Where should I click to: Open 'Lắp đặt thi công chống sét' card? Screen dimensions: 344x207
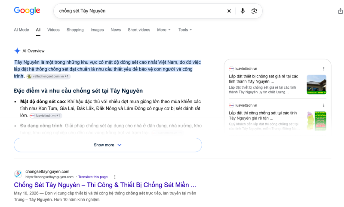click(263, 116)
